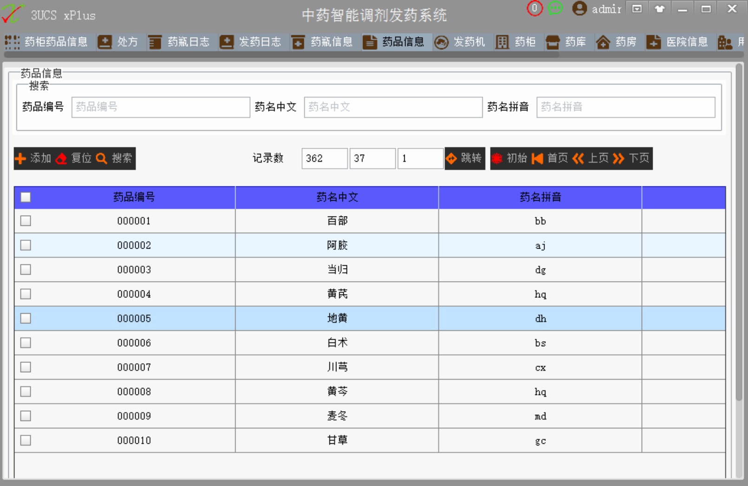Click the 添加 add button
This screenshot has height=486, width=748.
click(x=33, y=158)
